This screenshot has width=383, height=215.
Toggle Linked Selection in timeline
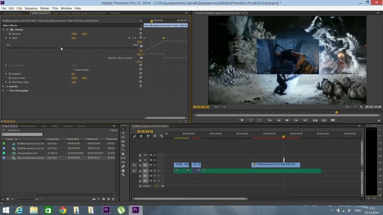pyautogui.click(x=148, y=136)
